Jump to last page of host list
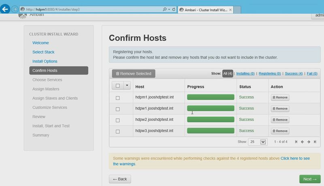The height and width of the screenshot is (186, 324). click(x=315, y=142)
